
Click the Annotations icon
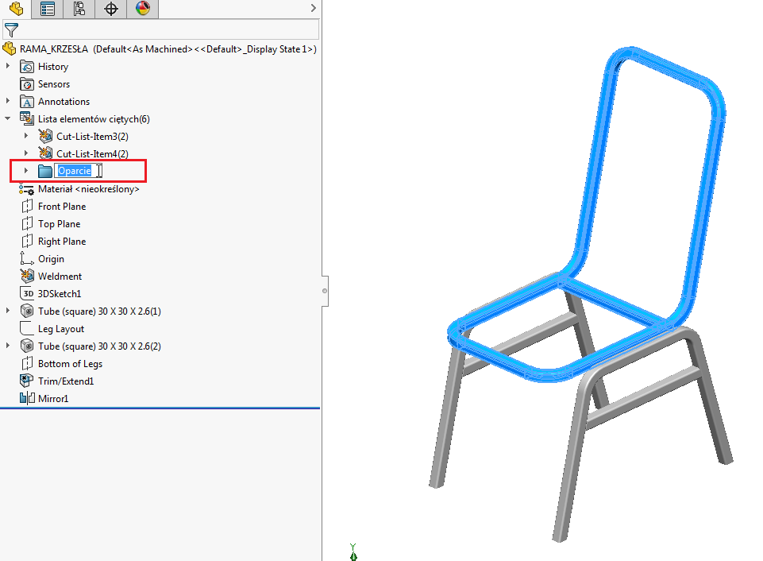point(27,101)
